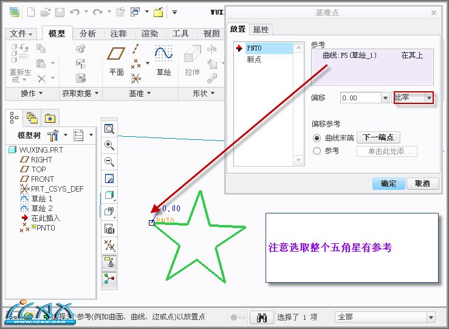Click the Save disk icon
This screenshot has height=329, width=449.
[x=60, y=12]
